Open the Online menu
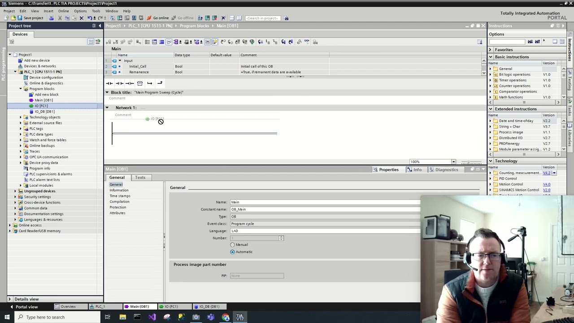Image resolution: width=574 pixels, height=323 pixels. [x=63, y=11]
